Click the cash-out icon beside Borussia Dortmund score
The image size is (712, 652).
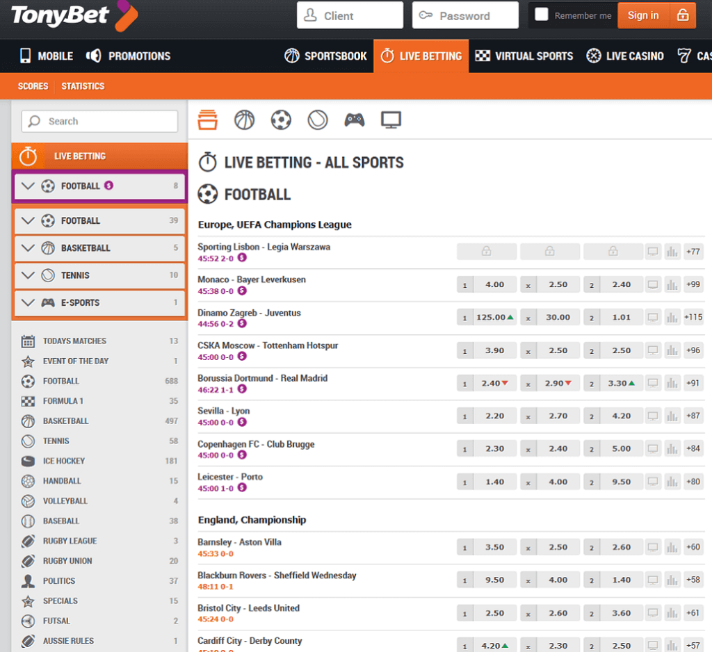pos(243,389)
